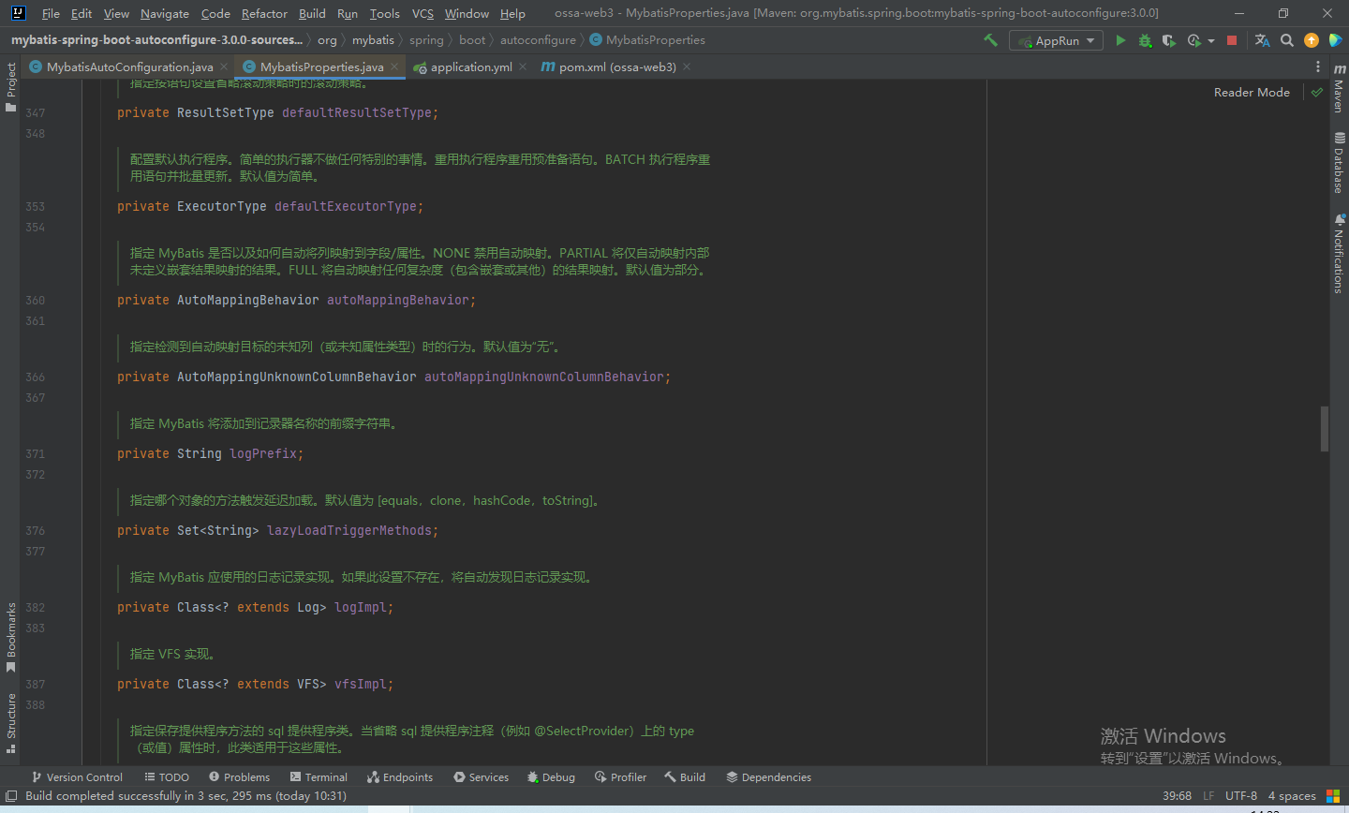Change the UTF-8 file encoding setting
The image size is (1349, 813).
tap(1241, 796)
